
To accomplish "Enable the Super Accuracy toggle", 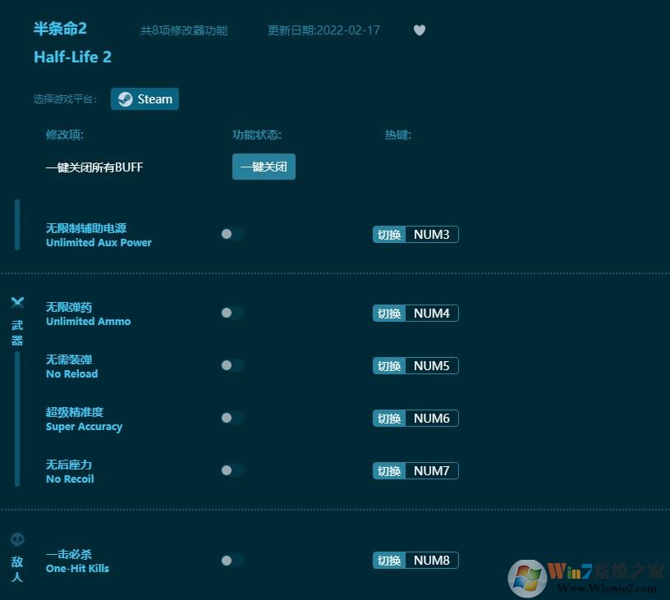I will click(x=231, y=418).
